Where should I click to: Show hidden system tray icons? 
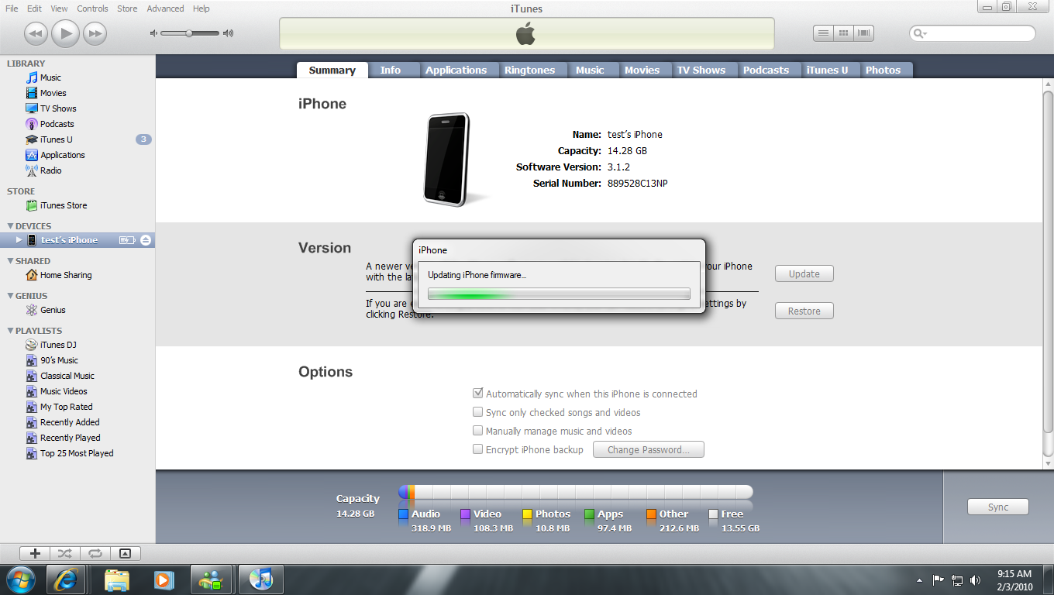[919, 580]
